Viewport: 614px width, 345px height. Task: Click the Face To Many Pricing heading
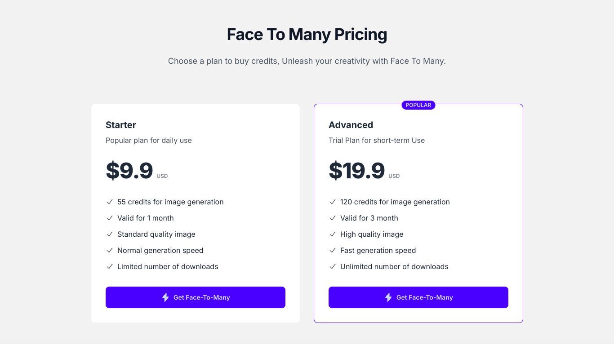click(307, 35)
